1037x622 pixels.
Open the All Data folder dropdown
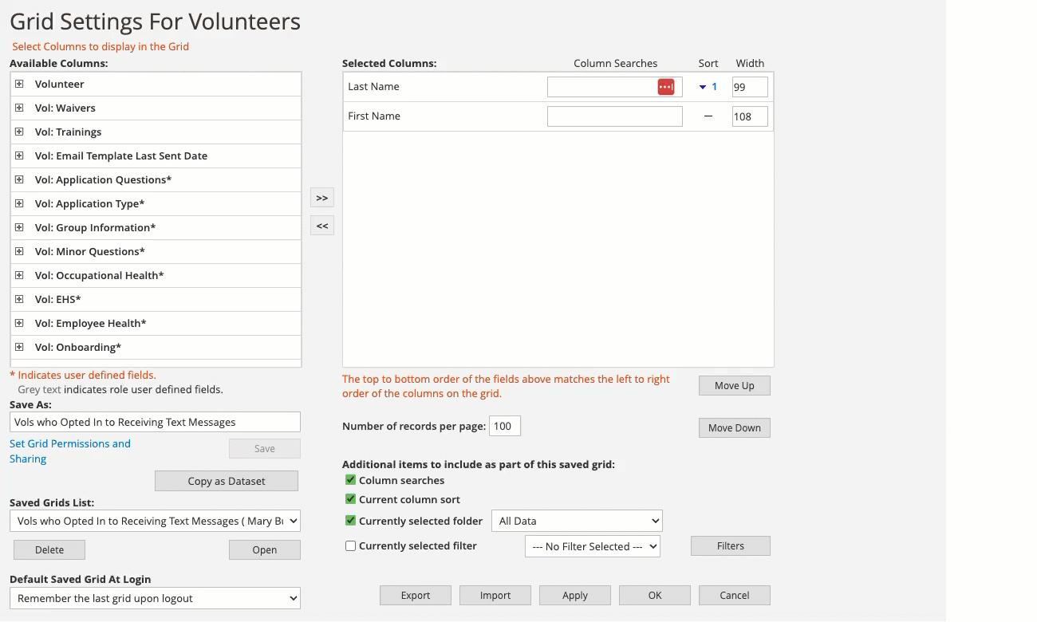577,521
